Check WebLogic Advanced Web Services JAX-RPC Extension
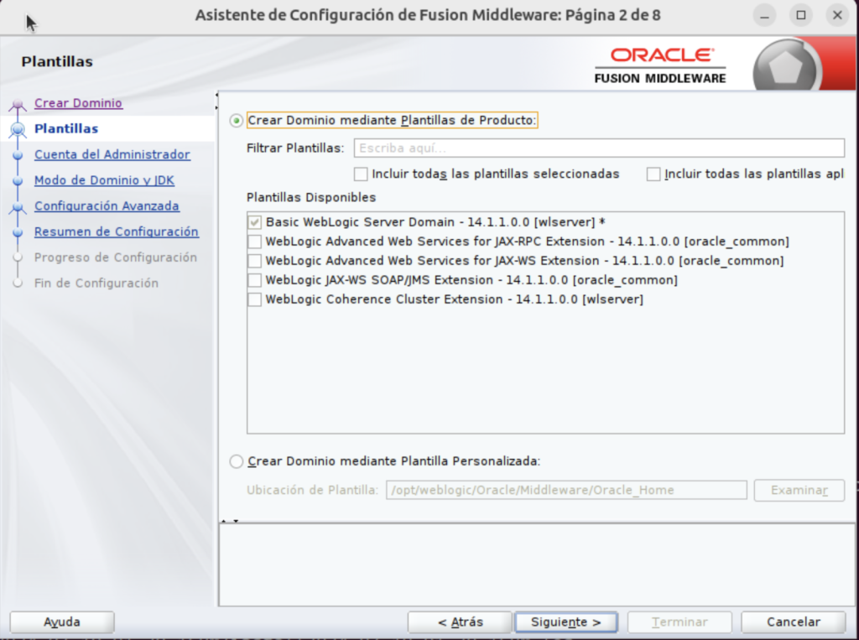 254,241
